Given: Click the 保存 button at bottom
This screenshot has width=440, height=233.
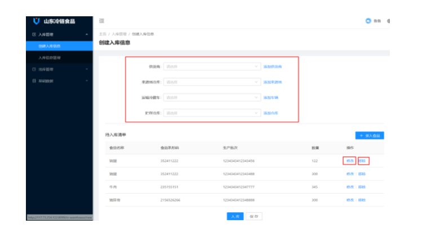Looking at the screenshot, I should click(254, 216).
